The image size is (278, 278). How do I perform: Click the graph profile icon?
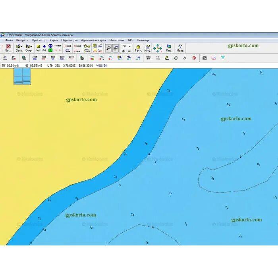[214, 58]
